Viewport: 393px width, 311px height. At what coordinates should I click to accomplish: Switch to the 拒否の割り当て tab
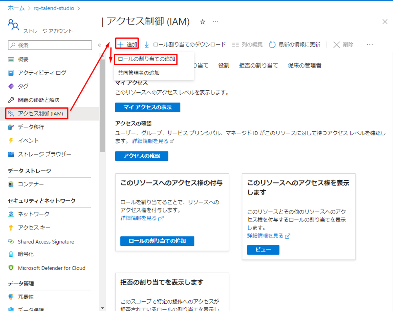coord(258,66)
